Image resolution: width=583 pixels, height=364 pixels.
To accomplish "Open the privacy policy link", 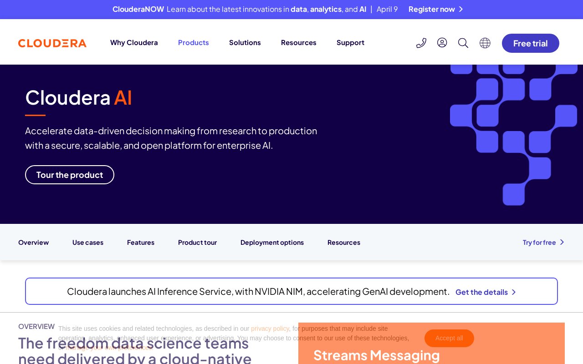I will (x=270, y=329).
